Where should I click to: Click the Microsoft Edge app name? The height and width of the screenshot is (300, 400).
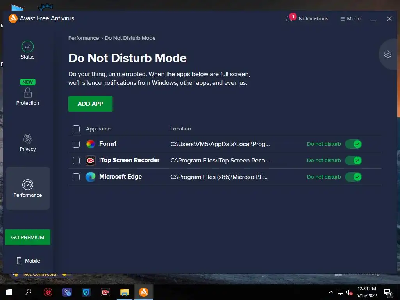click(120, 177)
